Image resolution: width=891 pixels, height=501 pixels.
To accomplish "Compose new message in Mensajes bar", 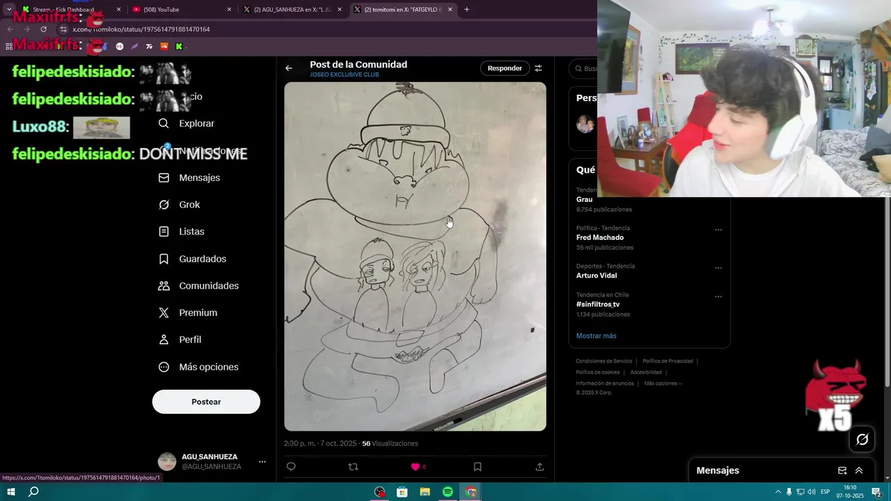I will point(842,470).
